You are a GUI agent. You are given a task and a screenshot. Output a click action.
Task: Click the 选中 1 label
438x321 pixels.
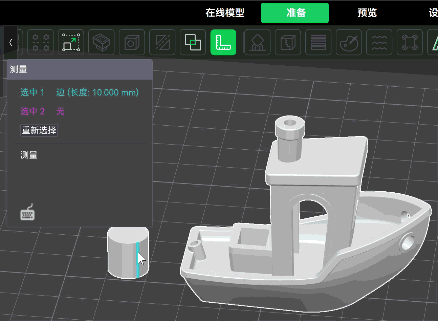(x=32, y=92)
